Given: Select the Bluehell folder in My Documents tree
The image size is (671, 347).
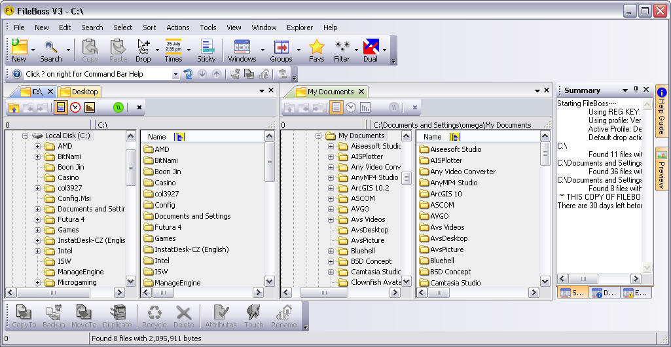Looking at the screenshot, I should (363, 251).
